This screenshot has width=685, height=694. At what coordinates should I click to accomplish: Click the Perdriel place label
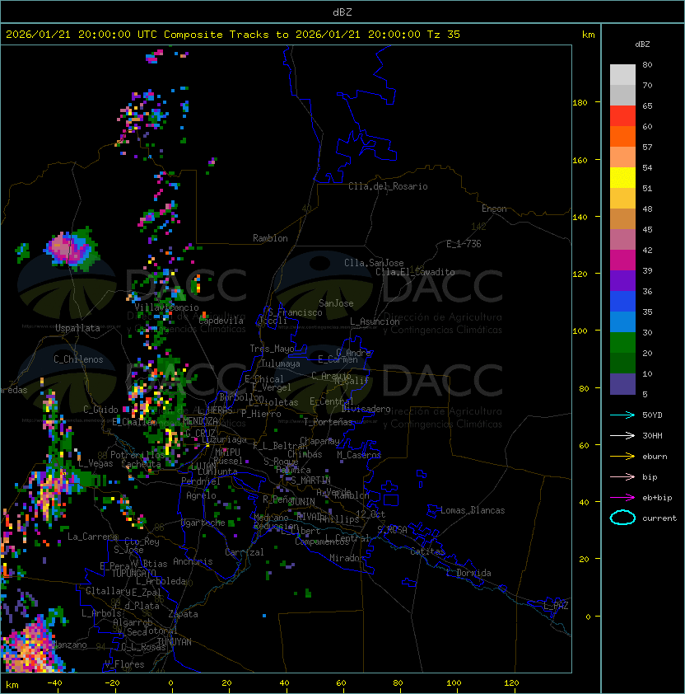pos(201,481)
